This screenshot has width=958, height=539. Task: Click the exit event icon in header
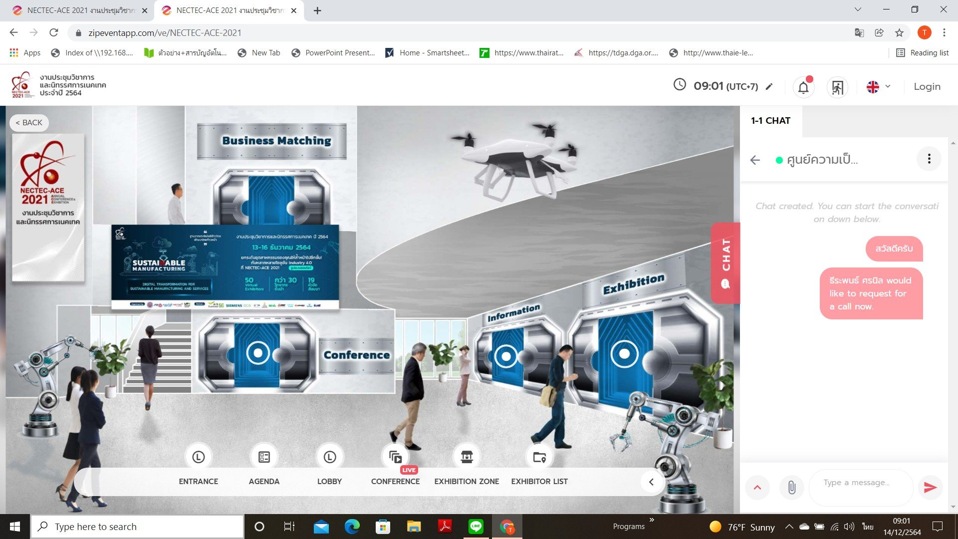837,87
